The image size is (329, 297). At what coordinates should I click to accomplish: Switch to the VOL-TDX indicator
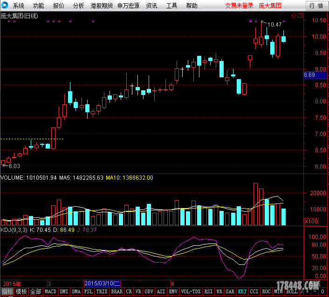[x=191, y=291]
